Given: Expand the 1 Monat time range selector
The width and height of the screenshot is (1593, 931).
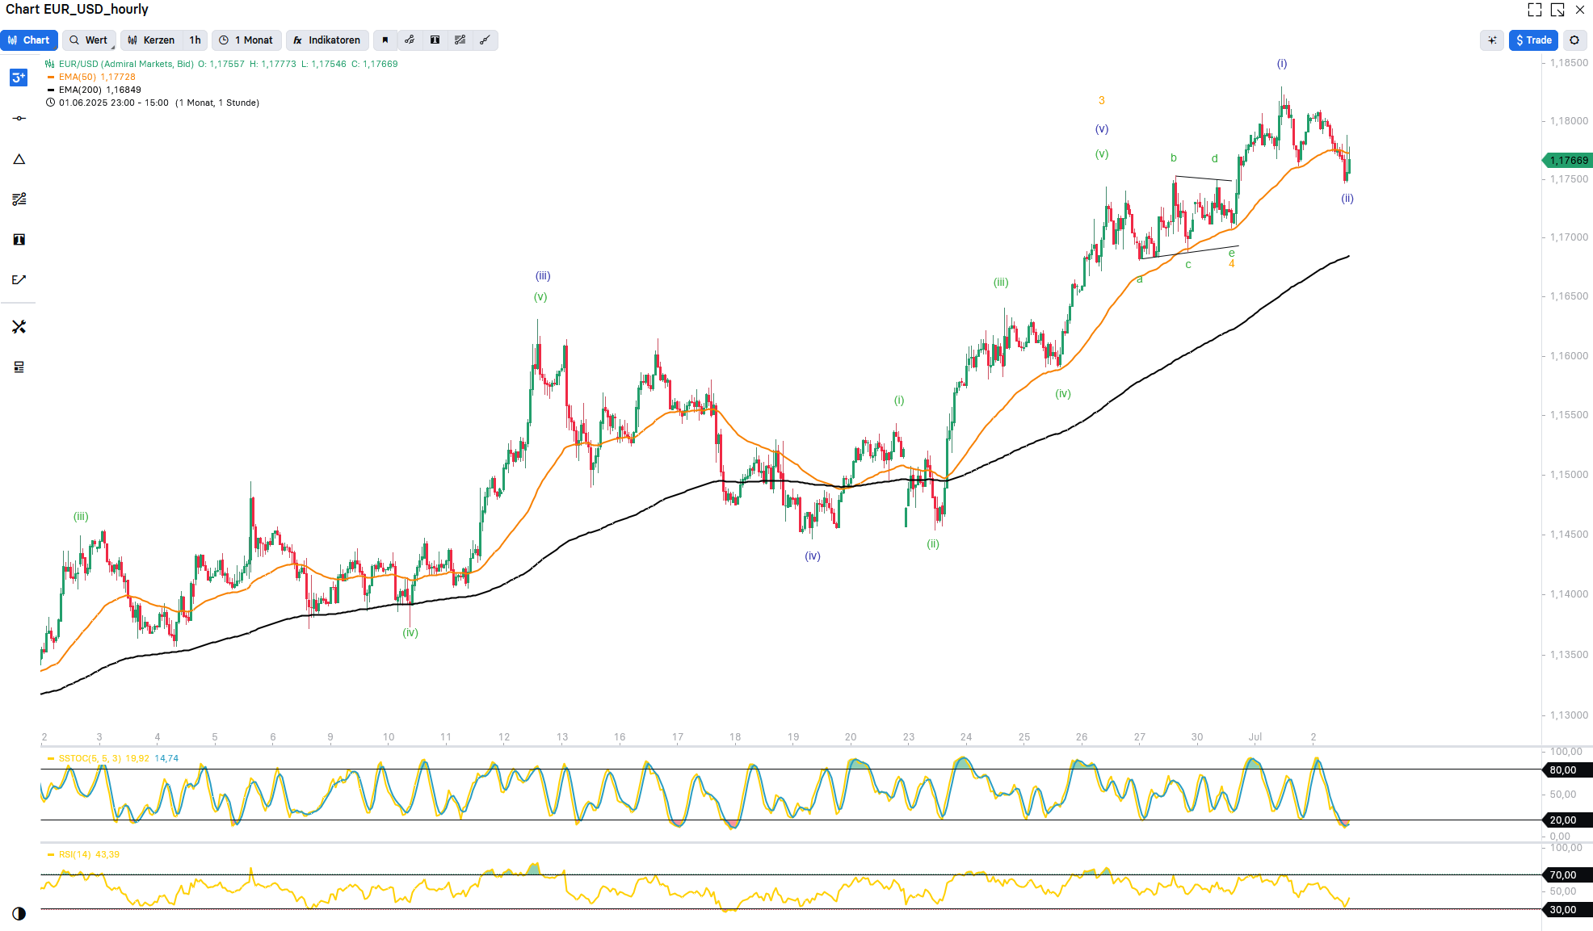Looking at the screenshot, I should [246, 40].
